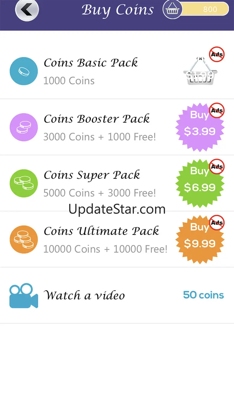The width and height of the screenshot is (234, 416).
Task: Tap the 50 coins reward link
Action: coord(203,295)
